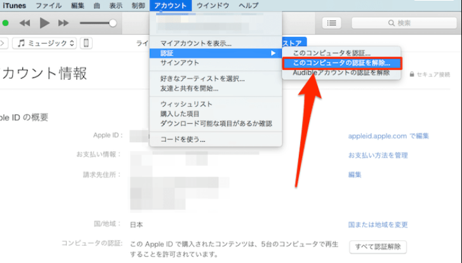Open ウィッシュリスト menu item
This screenshot has height=263, width=462.
216,104
